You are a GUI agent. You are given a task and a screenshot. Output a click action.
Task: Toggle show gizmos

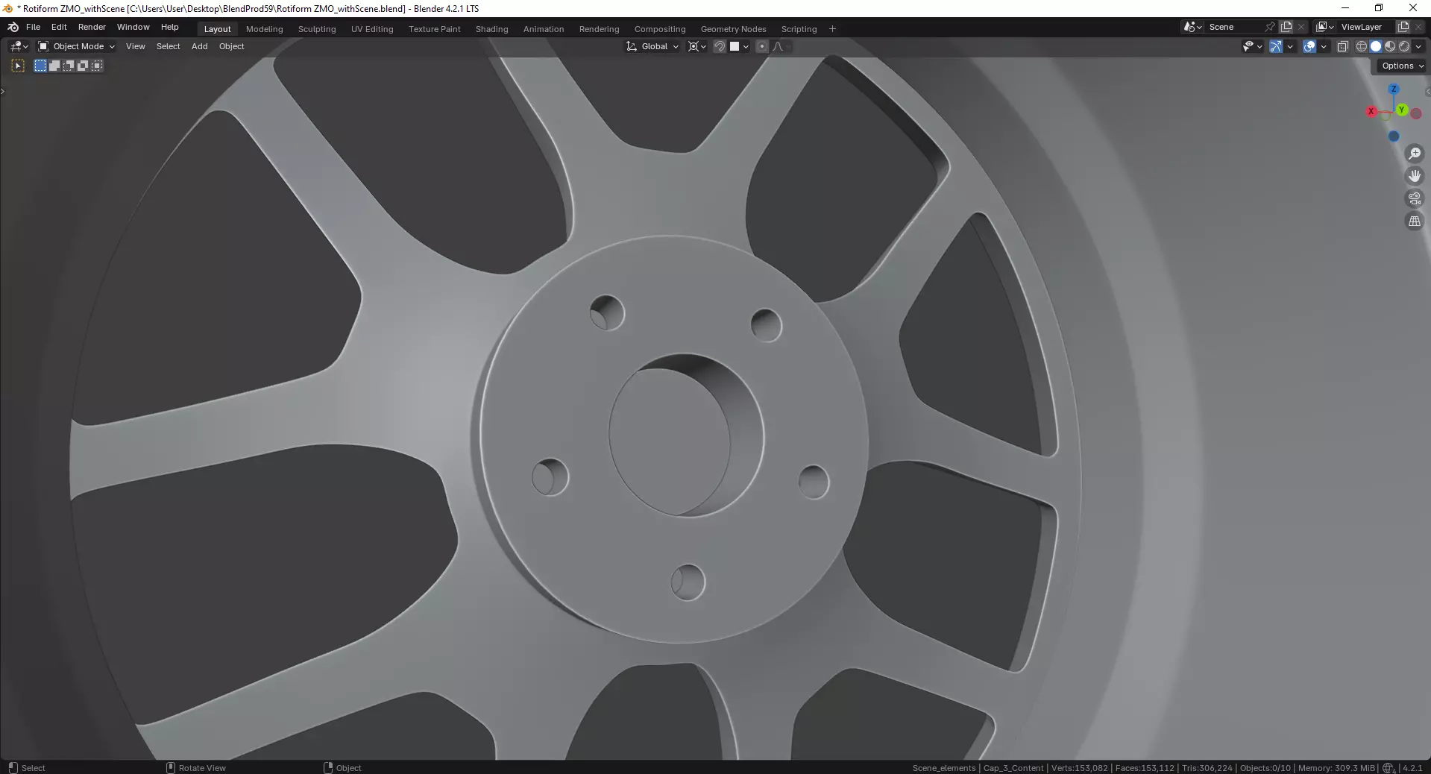[x=1276, y=46]
